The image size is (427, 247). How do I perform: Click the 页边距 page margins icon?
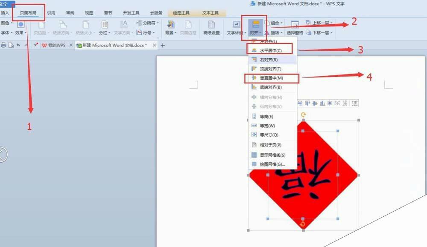[41, 25]
